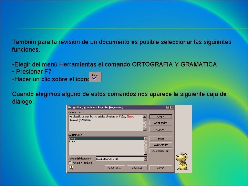248x186 pixels.
Task: Select the highlighted first suggestion 'Línea'
Action: point(106,138)
